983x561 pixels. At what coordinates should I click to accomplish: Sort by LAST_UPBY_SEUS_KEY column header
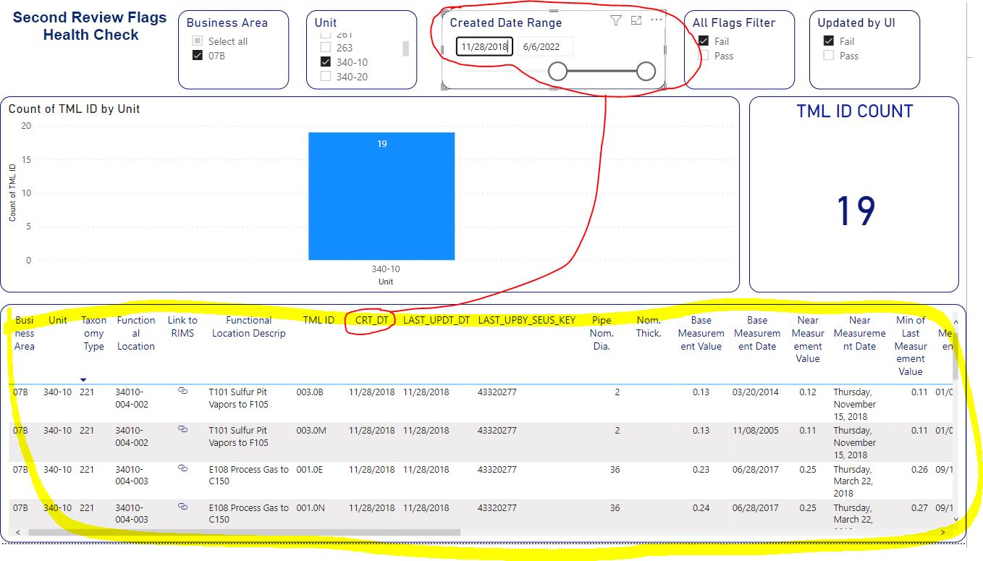[x=526, y=320]
